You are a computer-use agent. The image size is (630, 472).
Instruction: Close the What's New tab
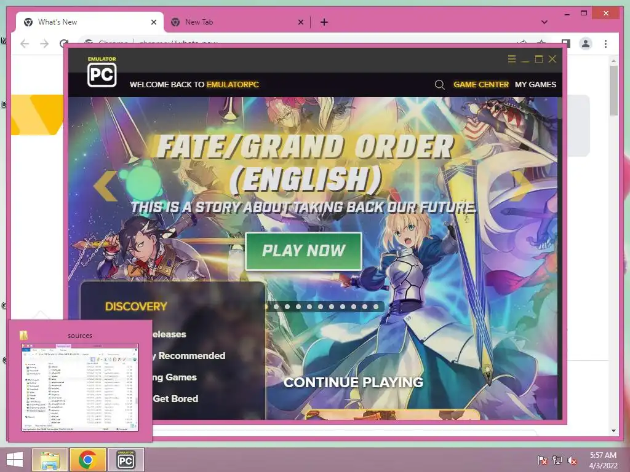point(153,22)
